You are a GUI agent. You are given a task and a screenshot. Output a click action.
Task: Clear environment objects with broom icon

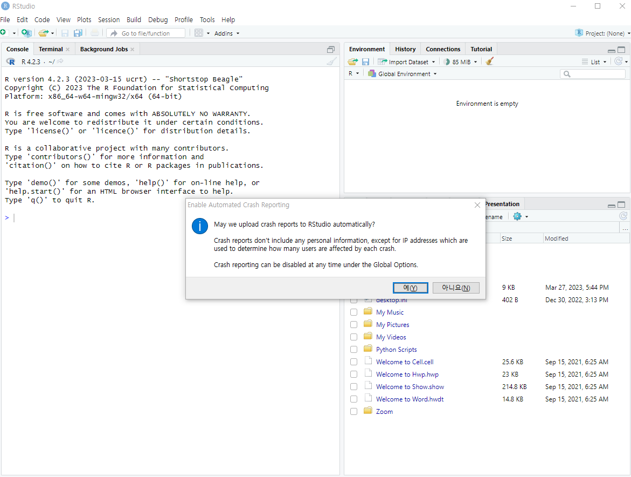click(489, 61)
